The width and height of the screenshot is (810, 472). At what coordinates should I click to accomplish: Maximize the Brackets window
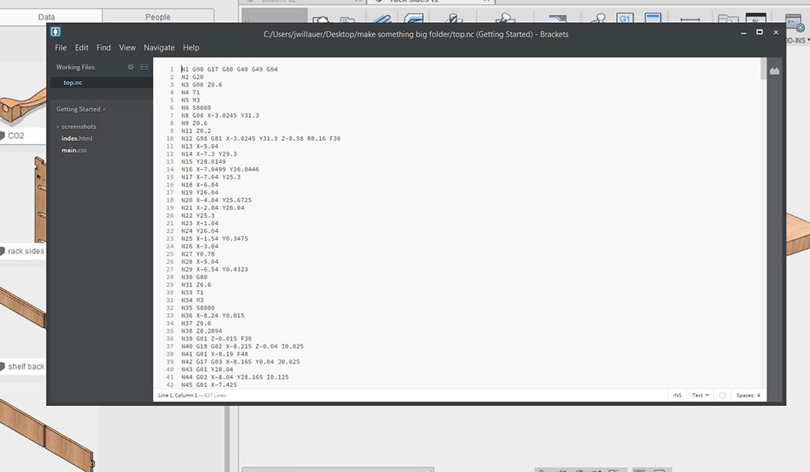[760, 32]
